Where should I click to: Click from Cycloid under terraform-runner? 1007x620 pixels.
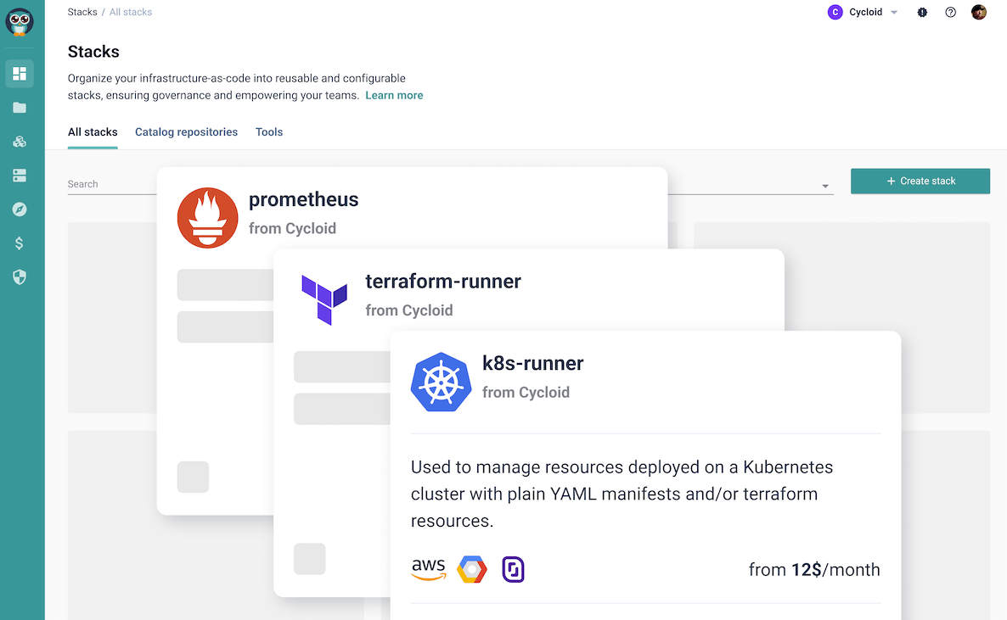coord(409,310)
